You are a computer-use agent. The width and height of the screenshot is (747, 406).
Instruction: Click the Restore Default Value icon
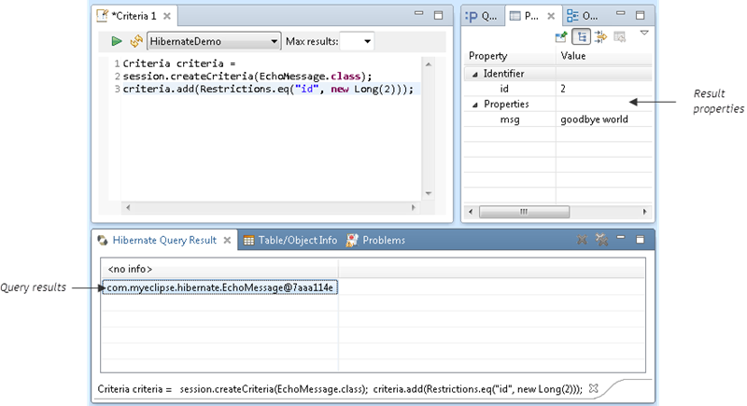click(619, 36)
